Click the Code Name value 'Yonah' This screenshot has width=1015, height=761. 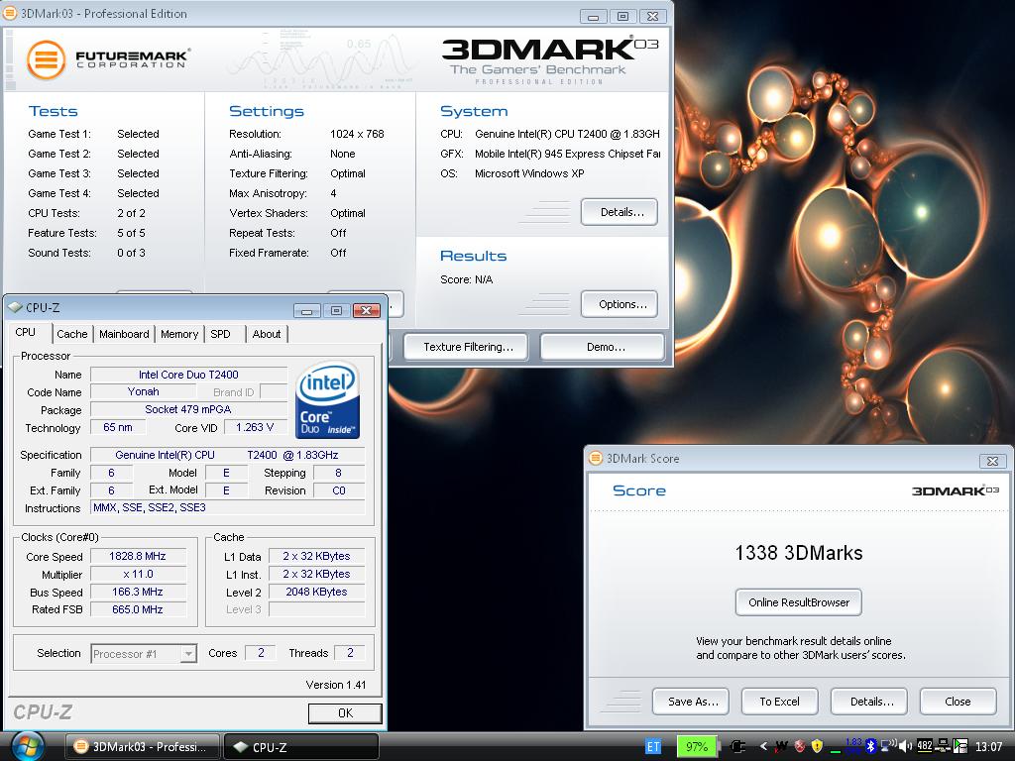(x=143, y=391)
